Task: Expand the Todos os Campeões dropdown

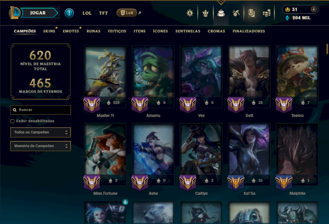Action: [40, 132]
